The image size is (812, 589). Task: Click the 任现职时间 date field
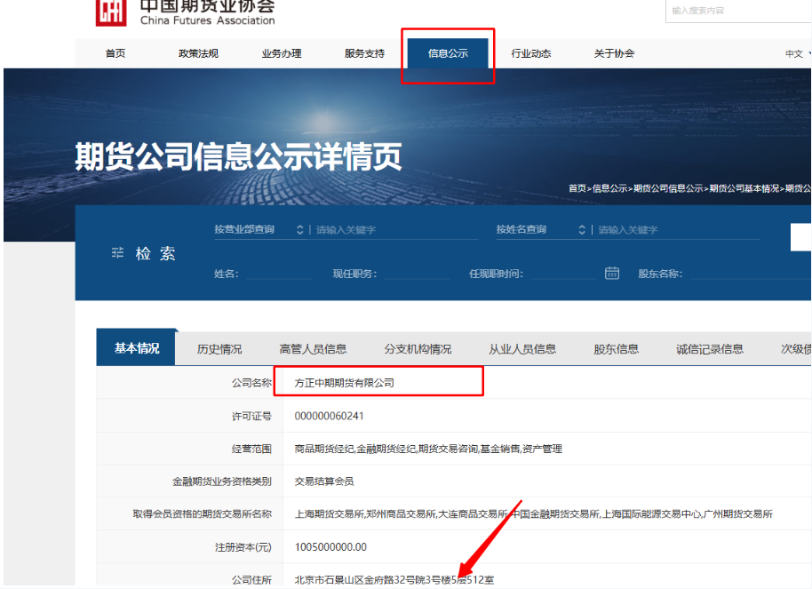click(x=564, y=274)
